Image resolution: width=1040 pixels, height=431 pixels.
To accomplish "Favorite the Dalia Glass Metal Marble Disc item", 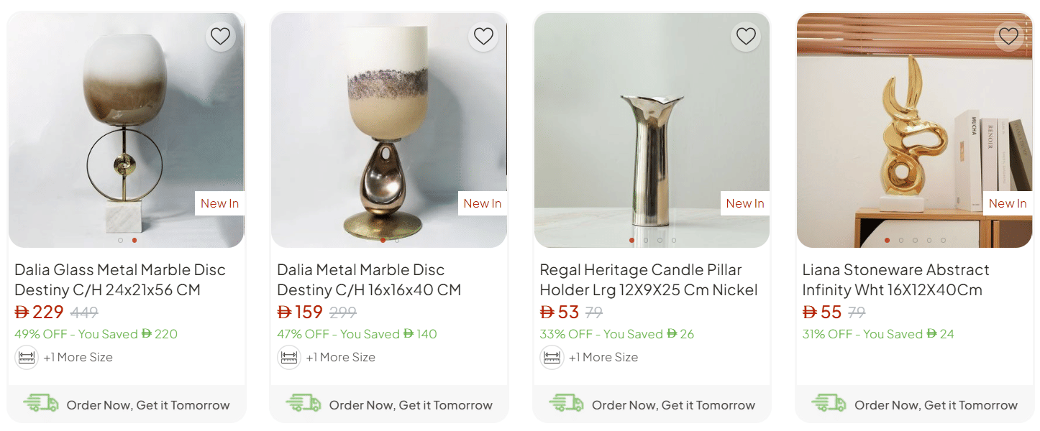I will tap(220, 36).
